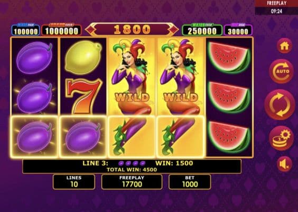Click the FREEPLAY timer badge
The image size is (298, 212).
pyautogui.click(x=276, y=7)
